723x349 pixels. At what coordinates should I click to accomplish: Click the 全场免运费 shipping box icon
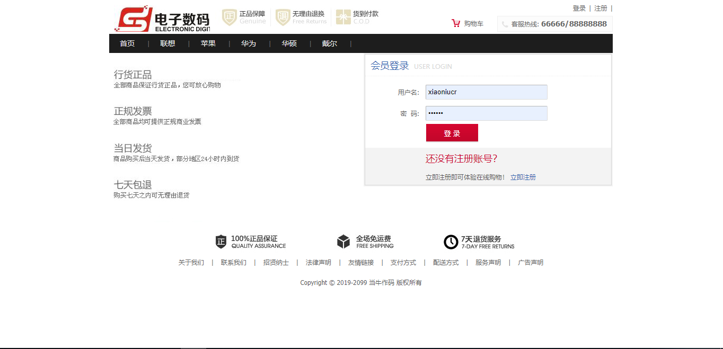[x=343, y=242]
